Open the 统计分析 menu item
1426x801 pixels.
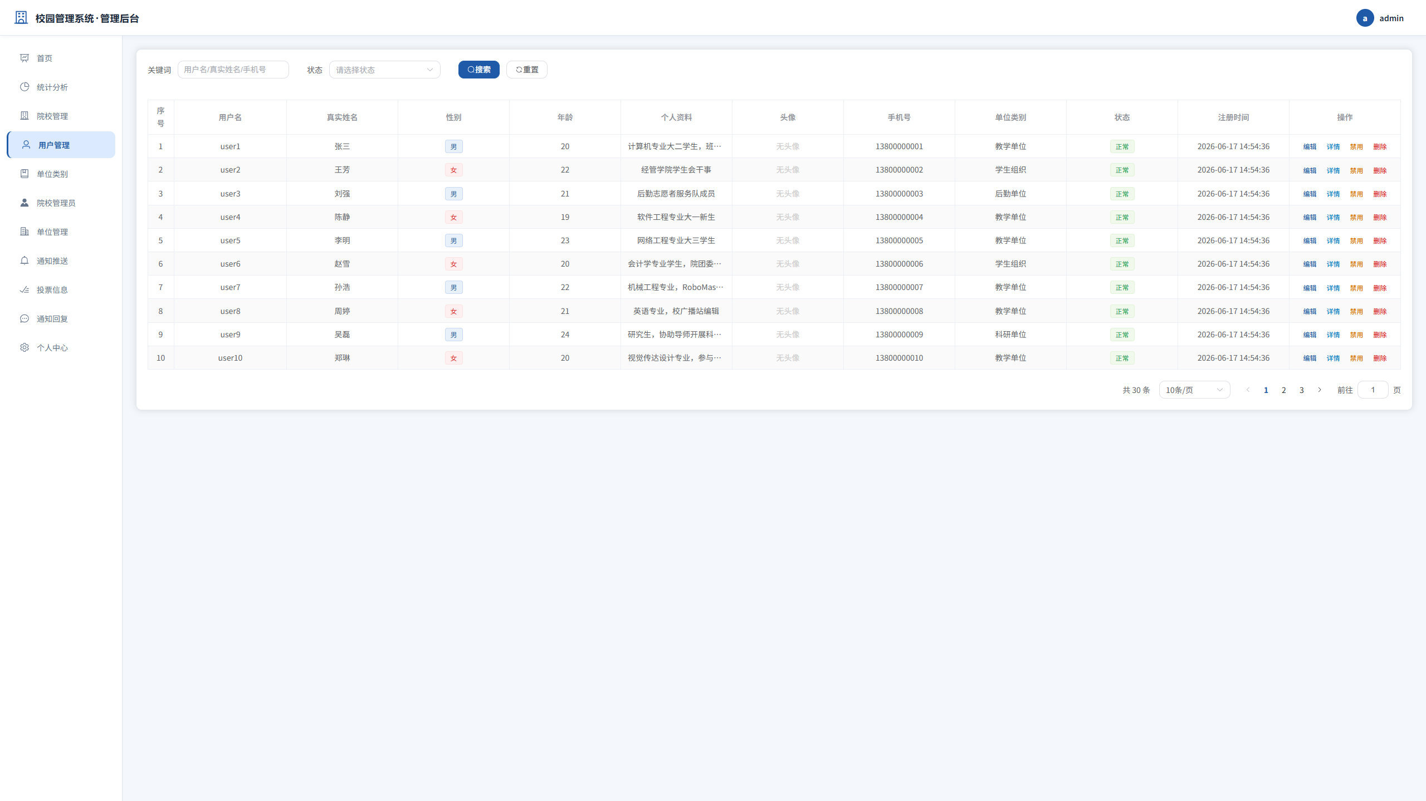click(x=61, y=87)
